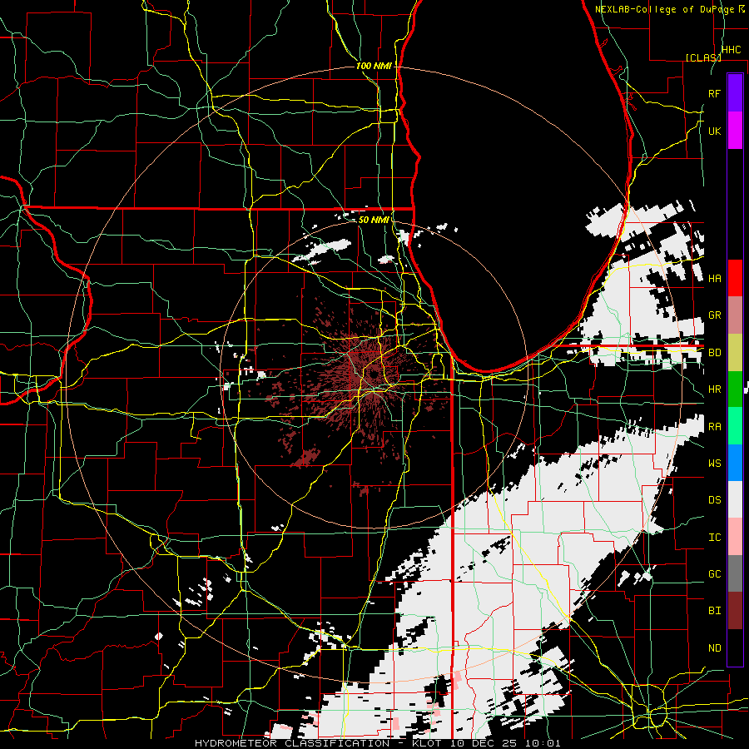
Task: Click the "ND" legend label
Action: coord(714,648)
